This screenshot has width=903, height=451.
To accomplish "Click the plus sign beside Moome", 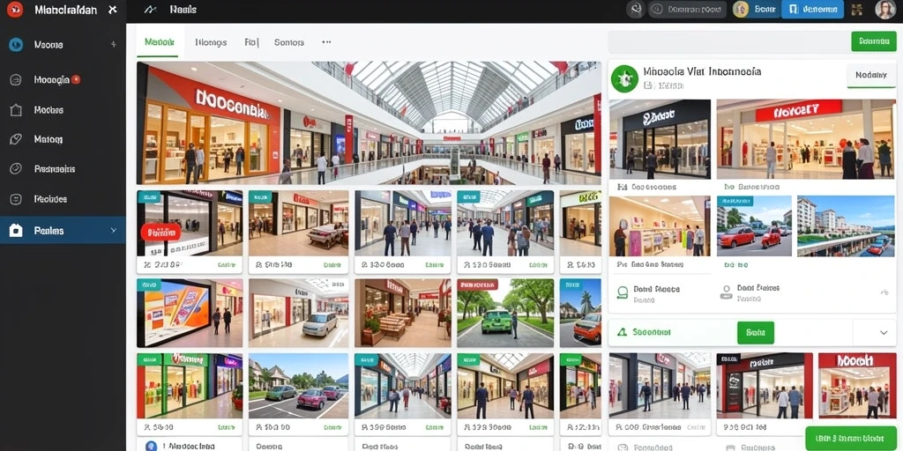I will pyautogui.click(x=113, y=44).
